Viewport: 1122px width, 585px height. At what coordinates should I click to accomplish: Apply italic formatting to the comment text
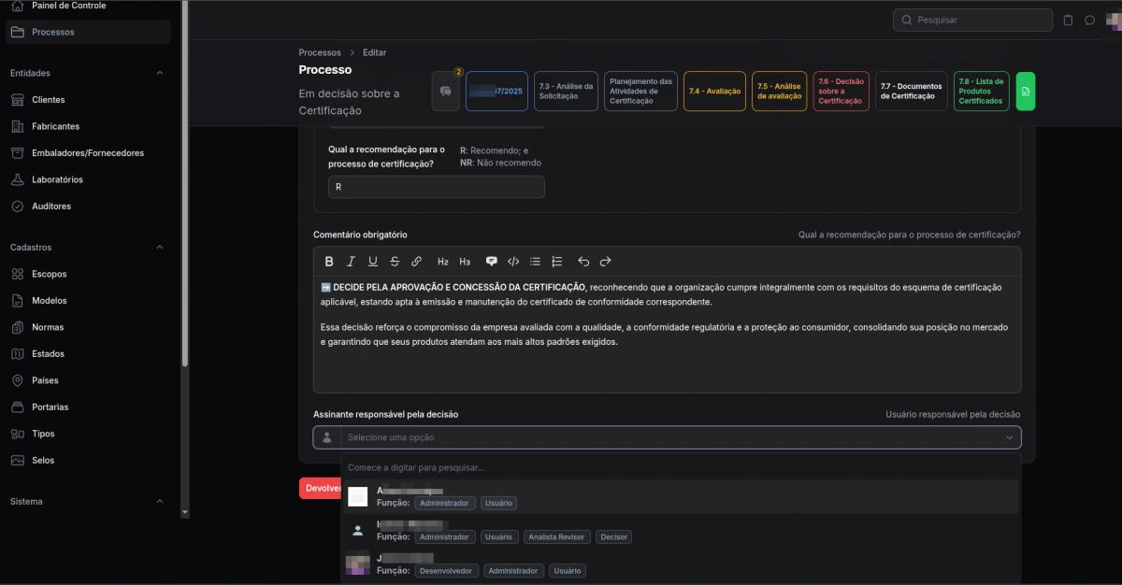pyautogui.click(x=351, y=262)
